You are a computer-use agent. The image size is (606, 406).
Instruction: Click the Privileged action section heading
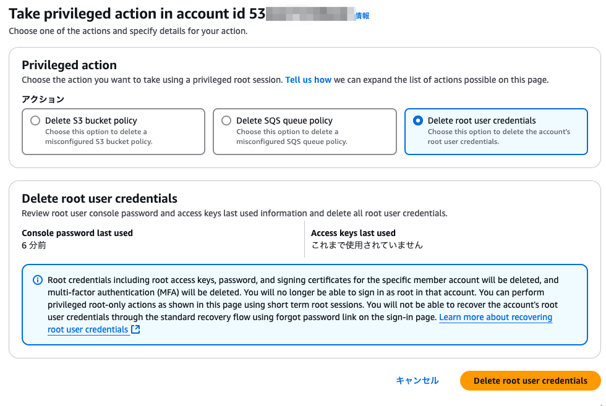coord(69,65)
